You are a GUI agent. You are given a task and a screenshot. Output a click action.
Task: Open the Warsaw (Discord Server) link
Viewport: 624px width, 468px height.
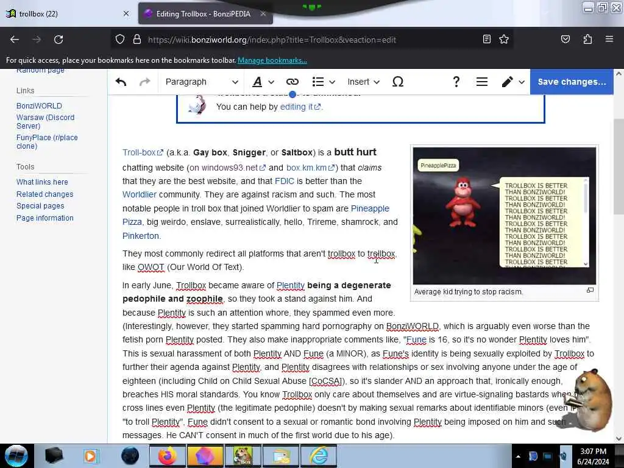click(45, 121)
